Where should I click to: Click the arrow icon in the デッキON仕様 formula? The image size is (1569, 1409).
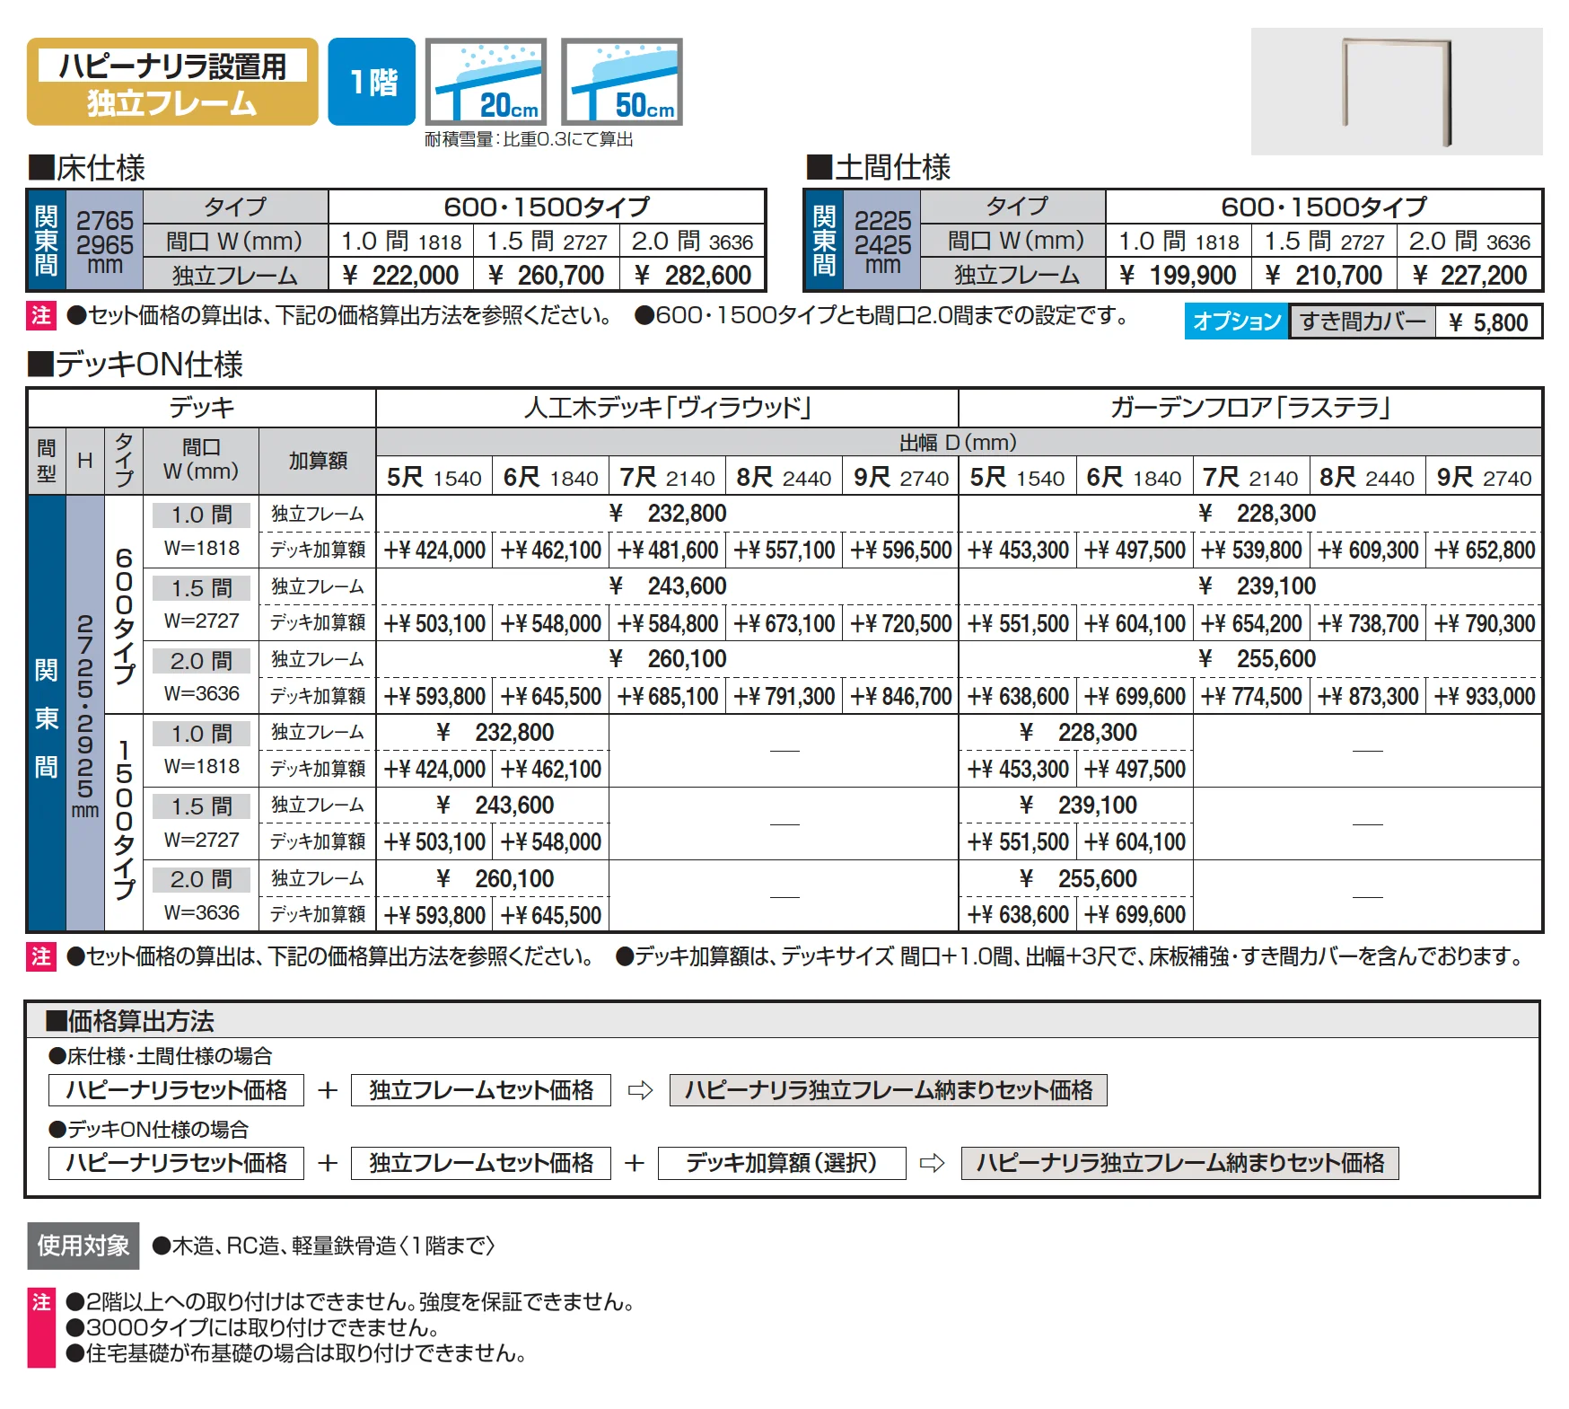click(933, 1163)
